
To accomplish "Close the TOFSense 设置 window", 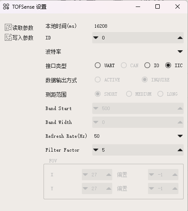I will pyautogui.click(x=178, y=6).
